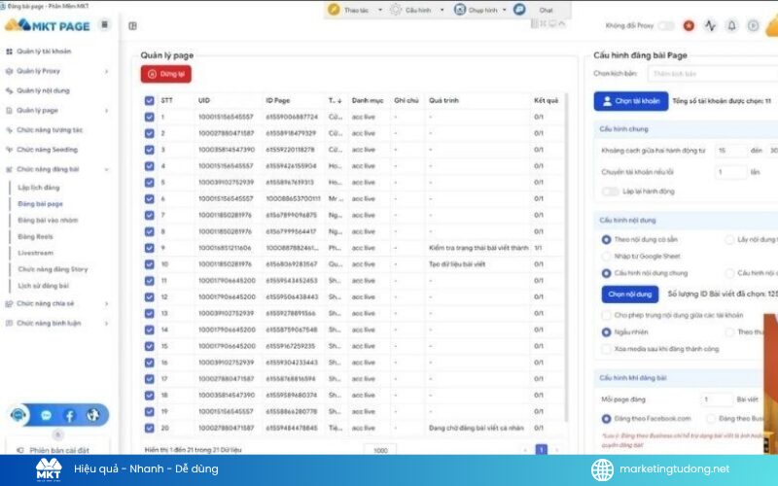778x486 pixels.
Task: Click the Quản lý Proxy sidebar icon
Action: coord(9,71)
